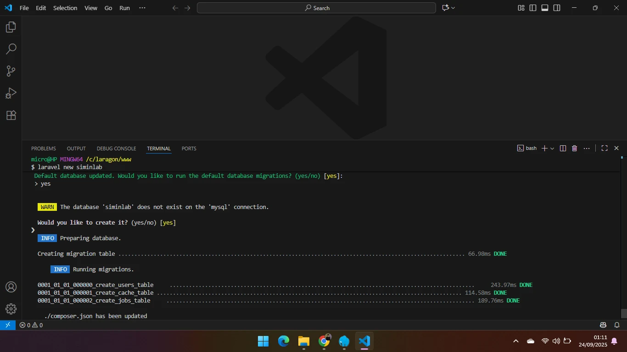
Task: Toggle the secondary side bar
Action: 557,8
